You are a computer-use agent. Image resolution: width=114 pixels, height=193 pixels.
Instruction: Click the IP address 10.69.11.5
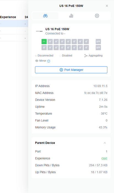tap(100, 86)
